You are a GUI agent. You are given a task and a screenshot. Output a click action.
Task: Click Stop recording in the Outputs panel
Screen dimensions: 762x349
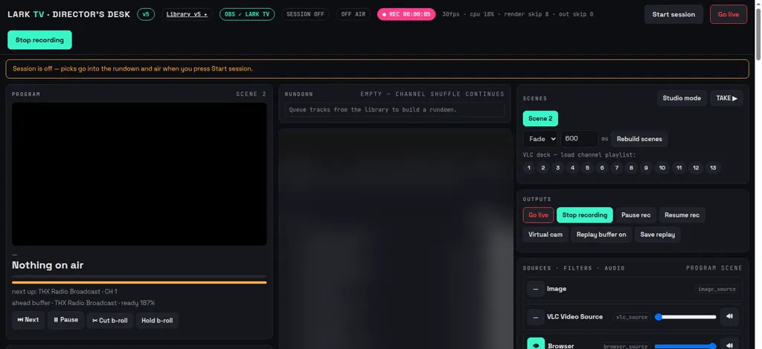click(x=584, y=215)
